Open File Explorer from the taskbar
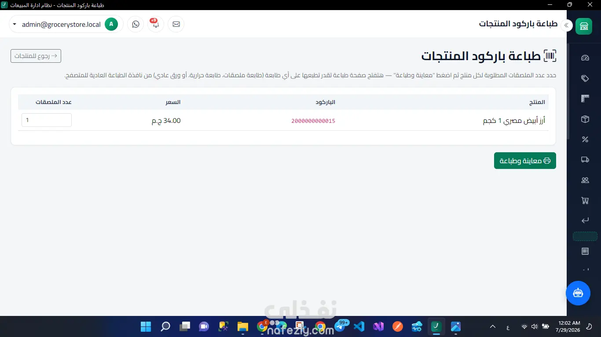Viewport: 601px width, 337px height. (x=243, y=326)
